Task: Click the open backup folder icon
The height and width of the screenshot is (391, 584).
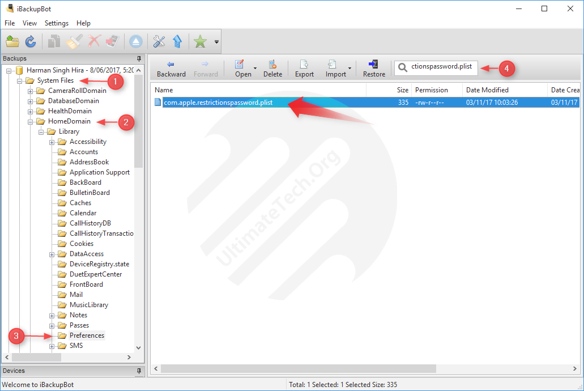Action: point(12,41)
